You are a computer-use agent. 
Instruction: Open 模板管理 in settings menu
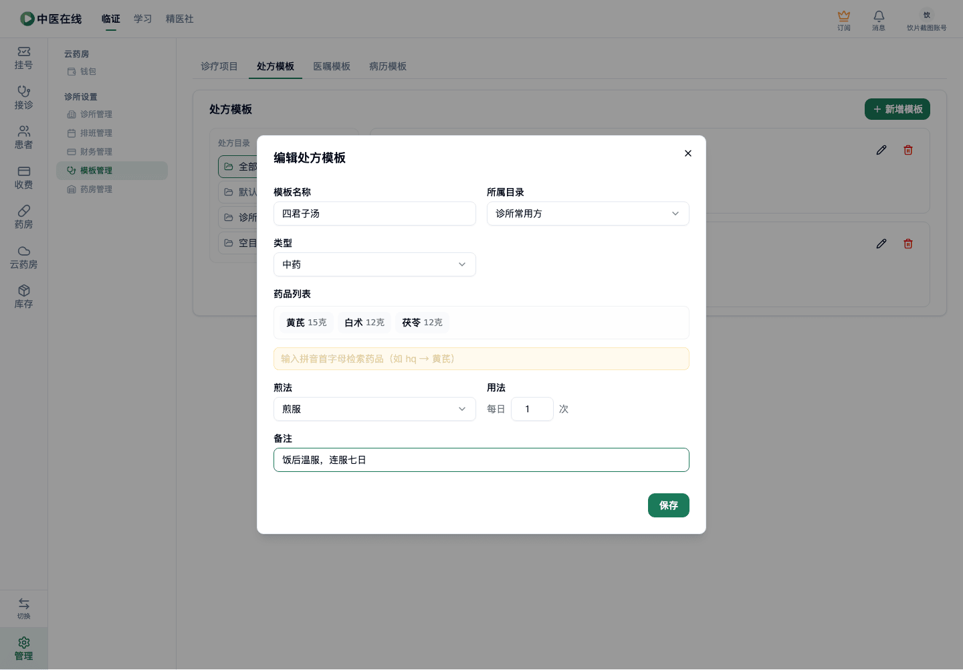[112, 171]
